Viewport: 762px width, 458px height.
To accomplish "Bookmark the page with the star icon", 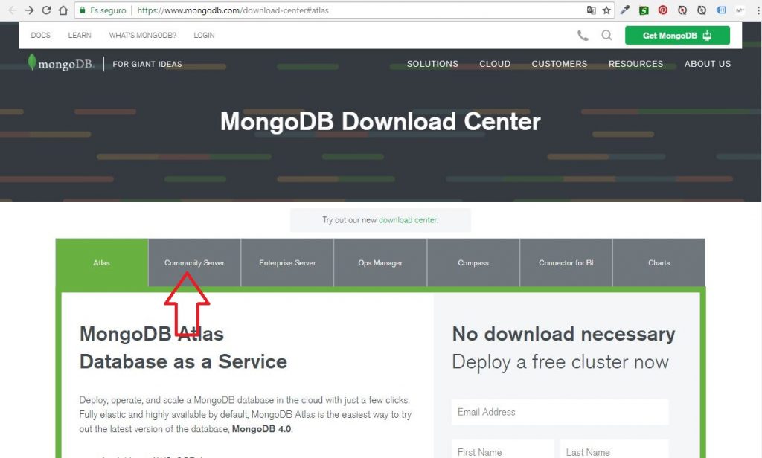I will click(606, 10).
